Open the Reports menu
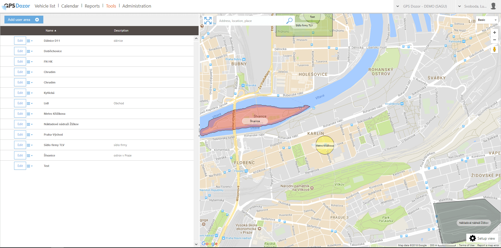 [92, 6]
